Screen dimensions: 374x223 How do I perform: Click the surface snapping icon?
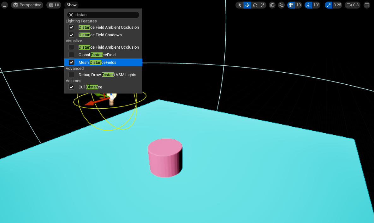tap(281, 5)
